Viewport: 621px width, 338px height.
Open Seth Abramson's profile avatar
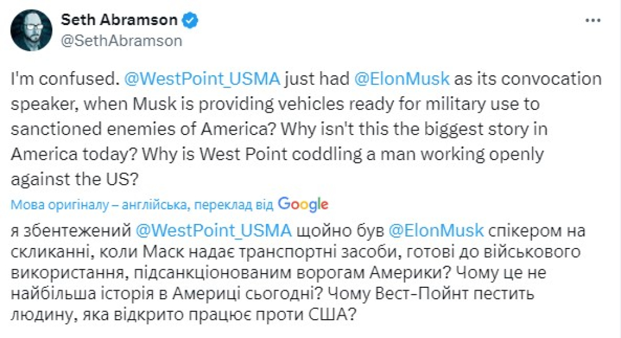click(31, 30)
